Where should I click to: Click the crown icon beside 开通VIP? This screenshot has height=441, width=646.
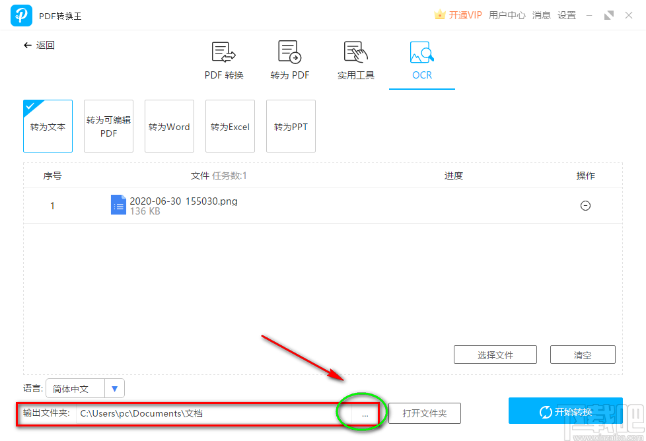point(437,15)
